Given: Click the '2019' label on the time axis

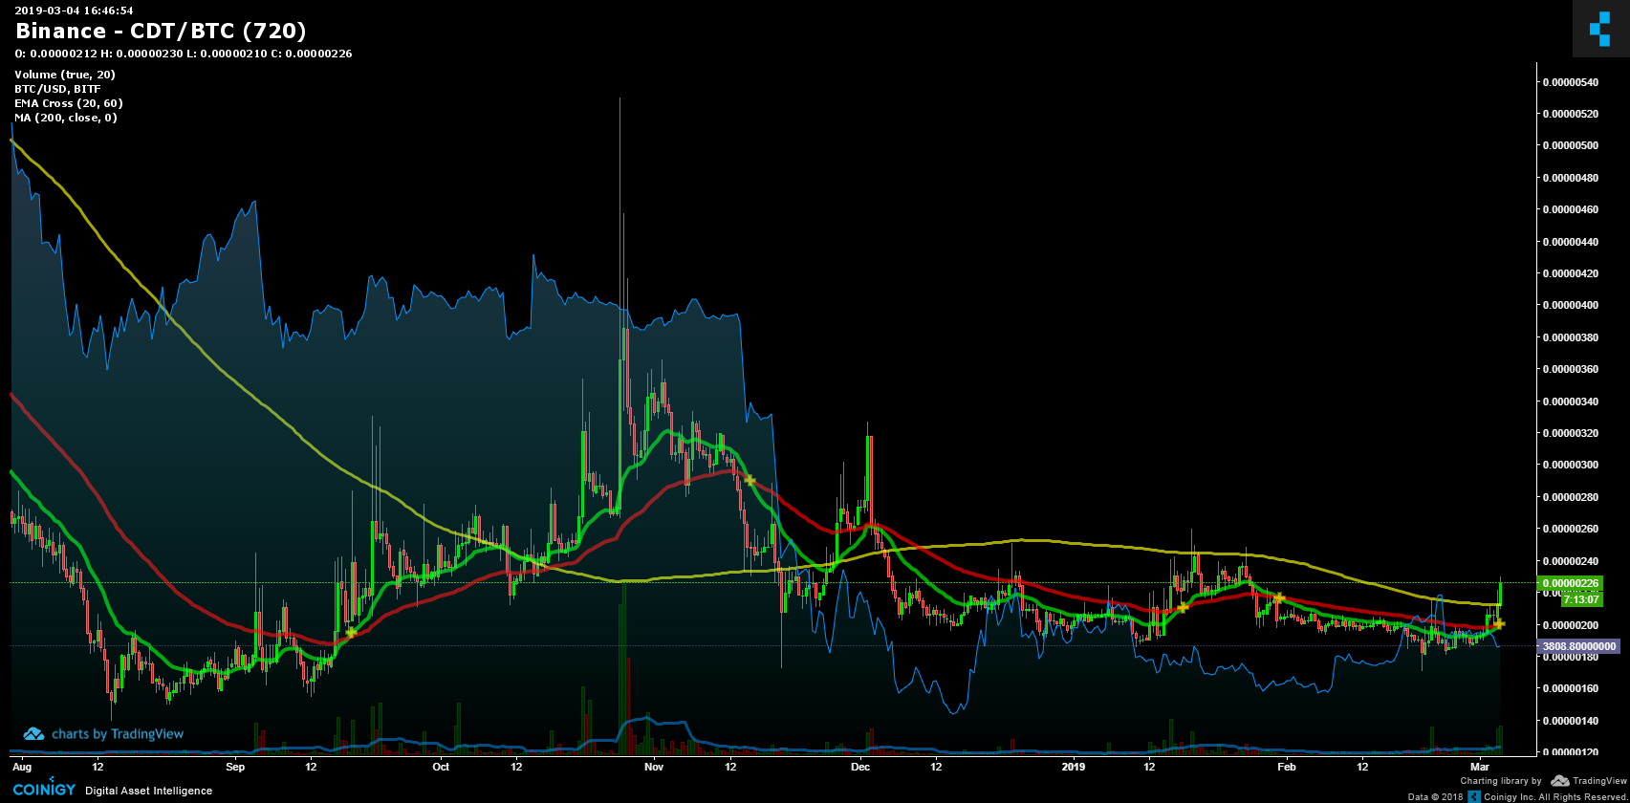Looking at the screenshot, I should pos(1074,767).
